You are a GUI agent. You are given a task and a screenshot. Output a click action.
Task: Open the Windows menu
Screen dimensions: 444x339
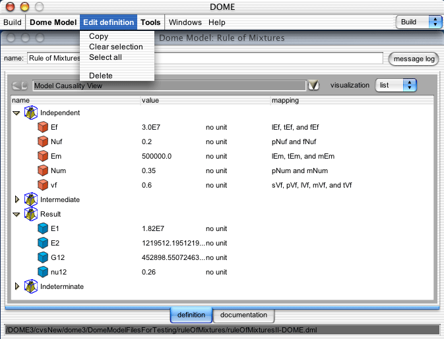185,22
